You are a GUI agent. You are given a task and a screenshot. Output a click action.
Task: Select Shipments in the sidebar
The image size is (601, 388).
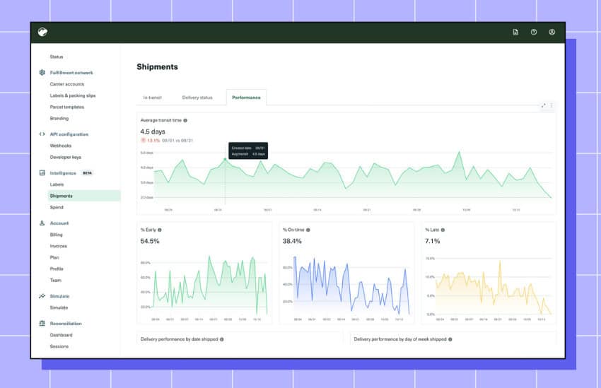tap(84, 196)
